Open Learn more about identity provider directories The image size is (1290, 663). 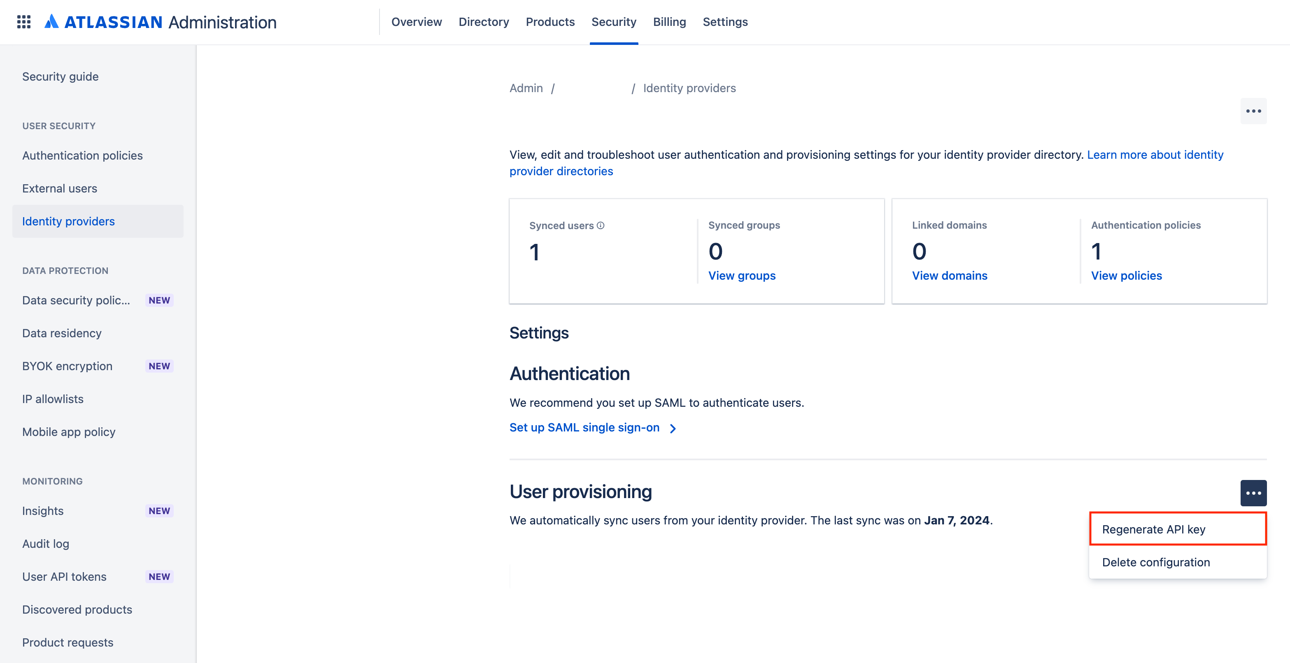[1155, 155]
